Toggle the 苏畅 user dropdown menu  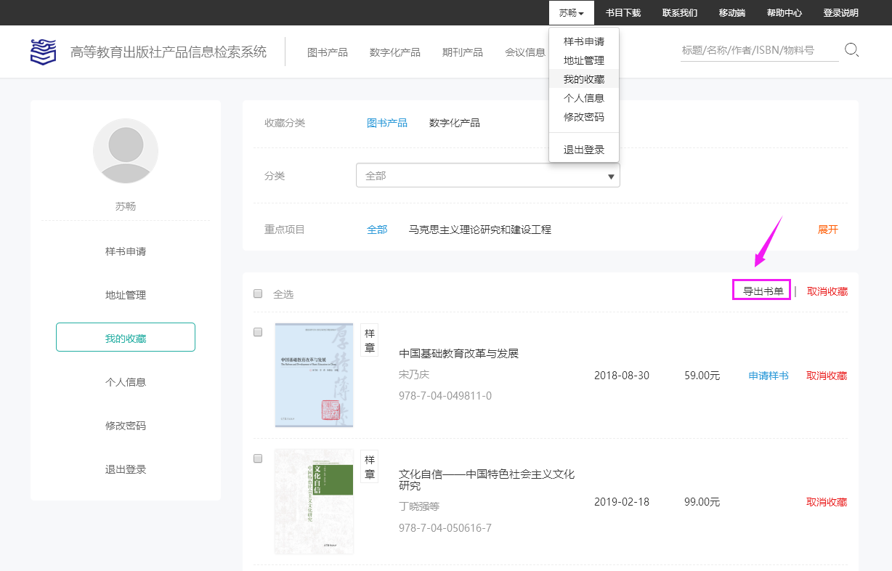(x=571, y=13)
